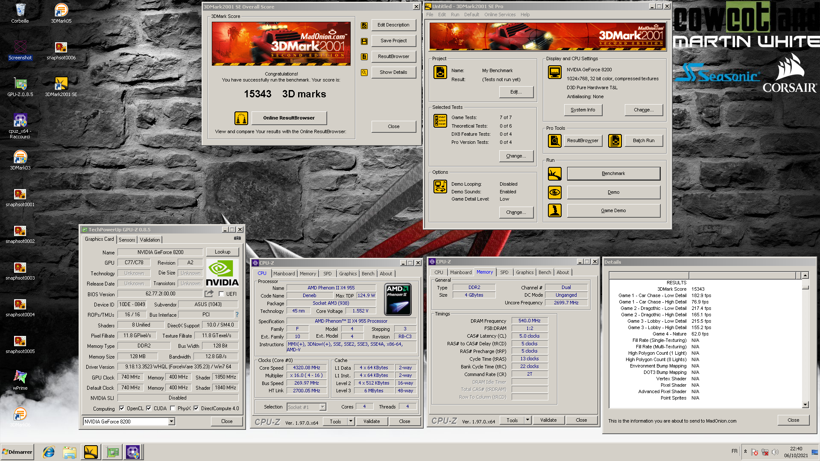The image size is (820, 461).
Task: Switch to Mainboard tab in left CPU-Z
Action: [284, 274]
